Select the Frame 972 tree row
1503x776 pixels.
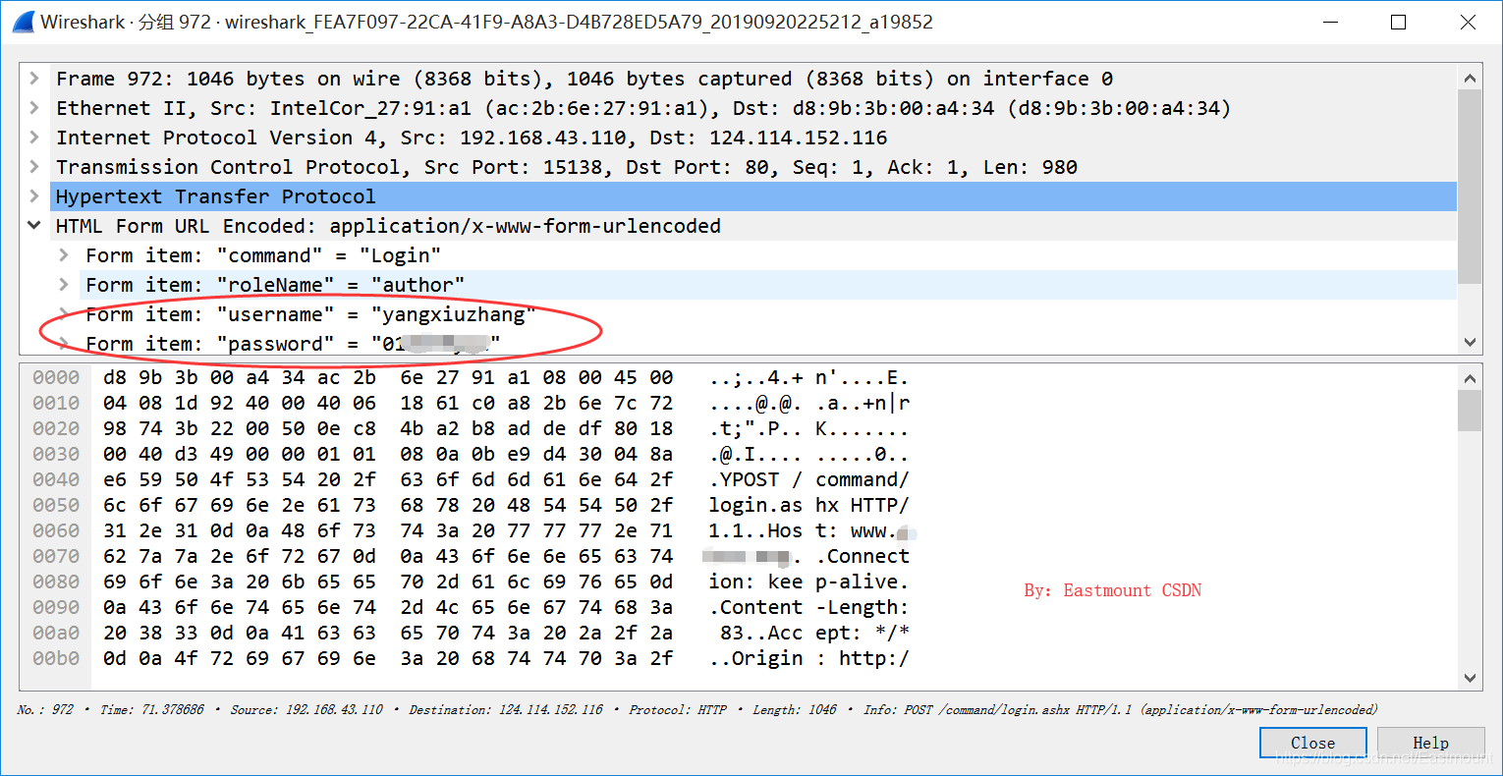point(753,79)
